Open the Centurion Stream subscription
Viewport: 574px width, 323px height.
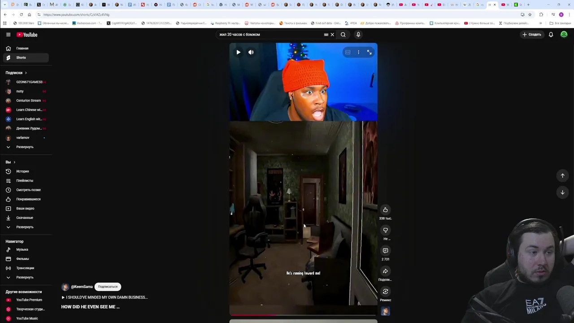[26, 100]
